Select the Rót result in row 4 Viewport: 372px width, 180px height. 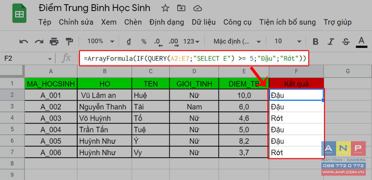tap(296, 118)
